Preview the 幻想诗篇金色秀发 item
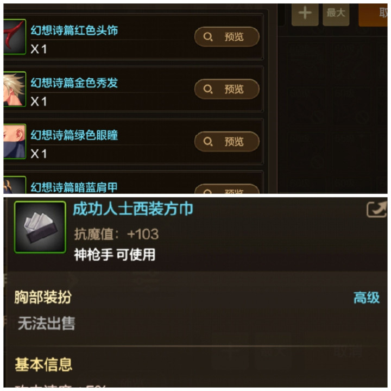Image resolution: width=391 pixels, height=391 pixels. (226, 89)
